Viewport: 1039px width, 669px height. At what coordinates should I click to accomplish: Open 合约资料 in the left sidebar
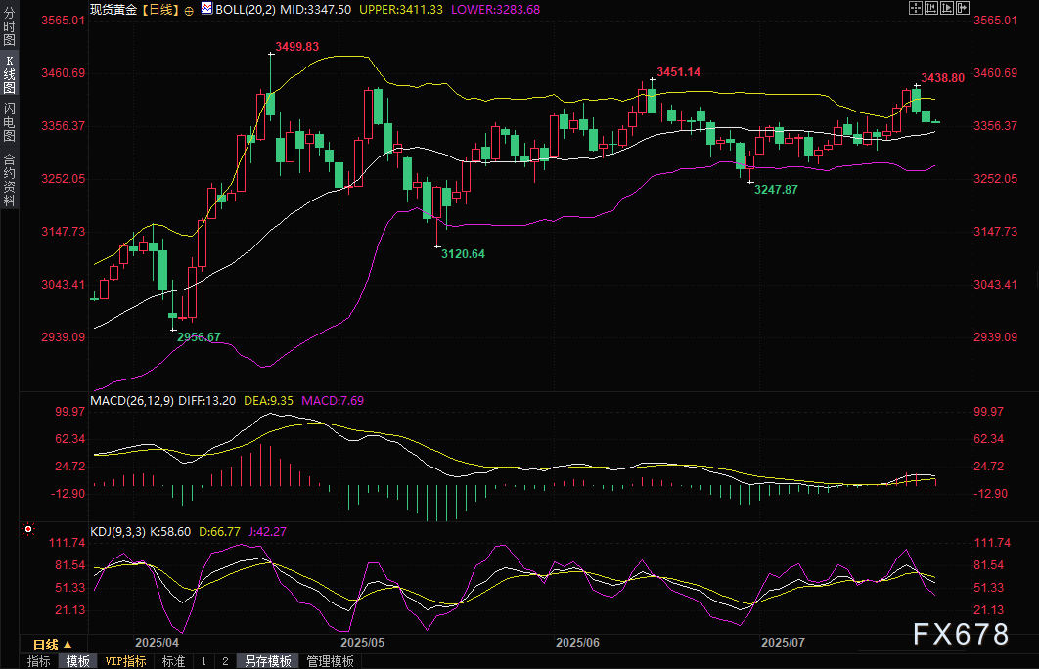coord(10,180)
